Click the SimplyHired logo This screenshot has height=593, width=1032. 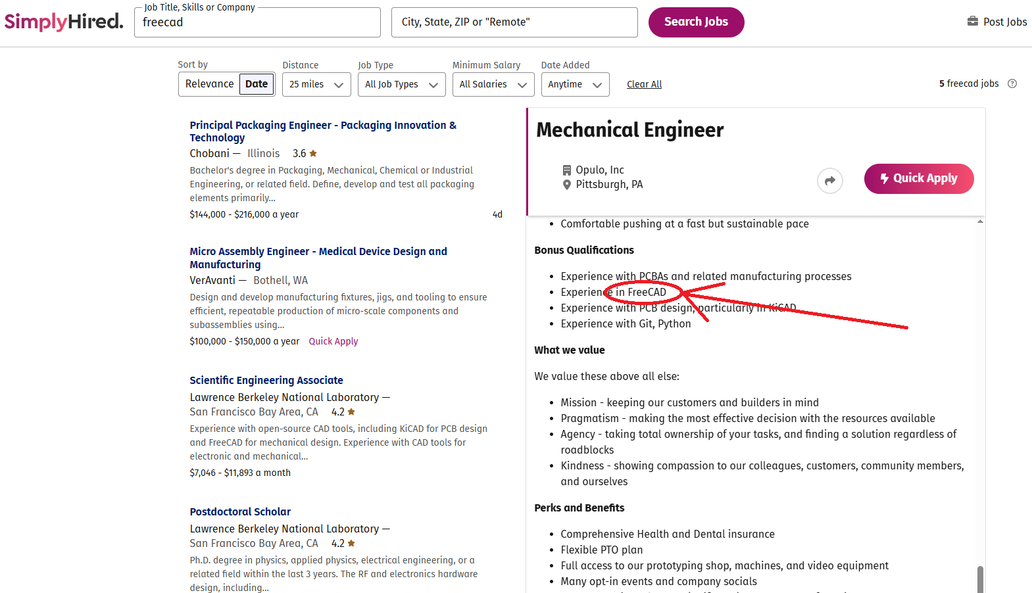click(64, 22)
